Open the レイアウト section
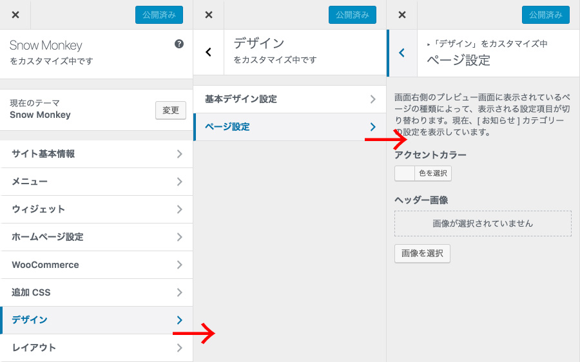The height and width of the screenshot is (362, 580). click(97, 348)
